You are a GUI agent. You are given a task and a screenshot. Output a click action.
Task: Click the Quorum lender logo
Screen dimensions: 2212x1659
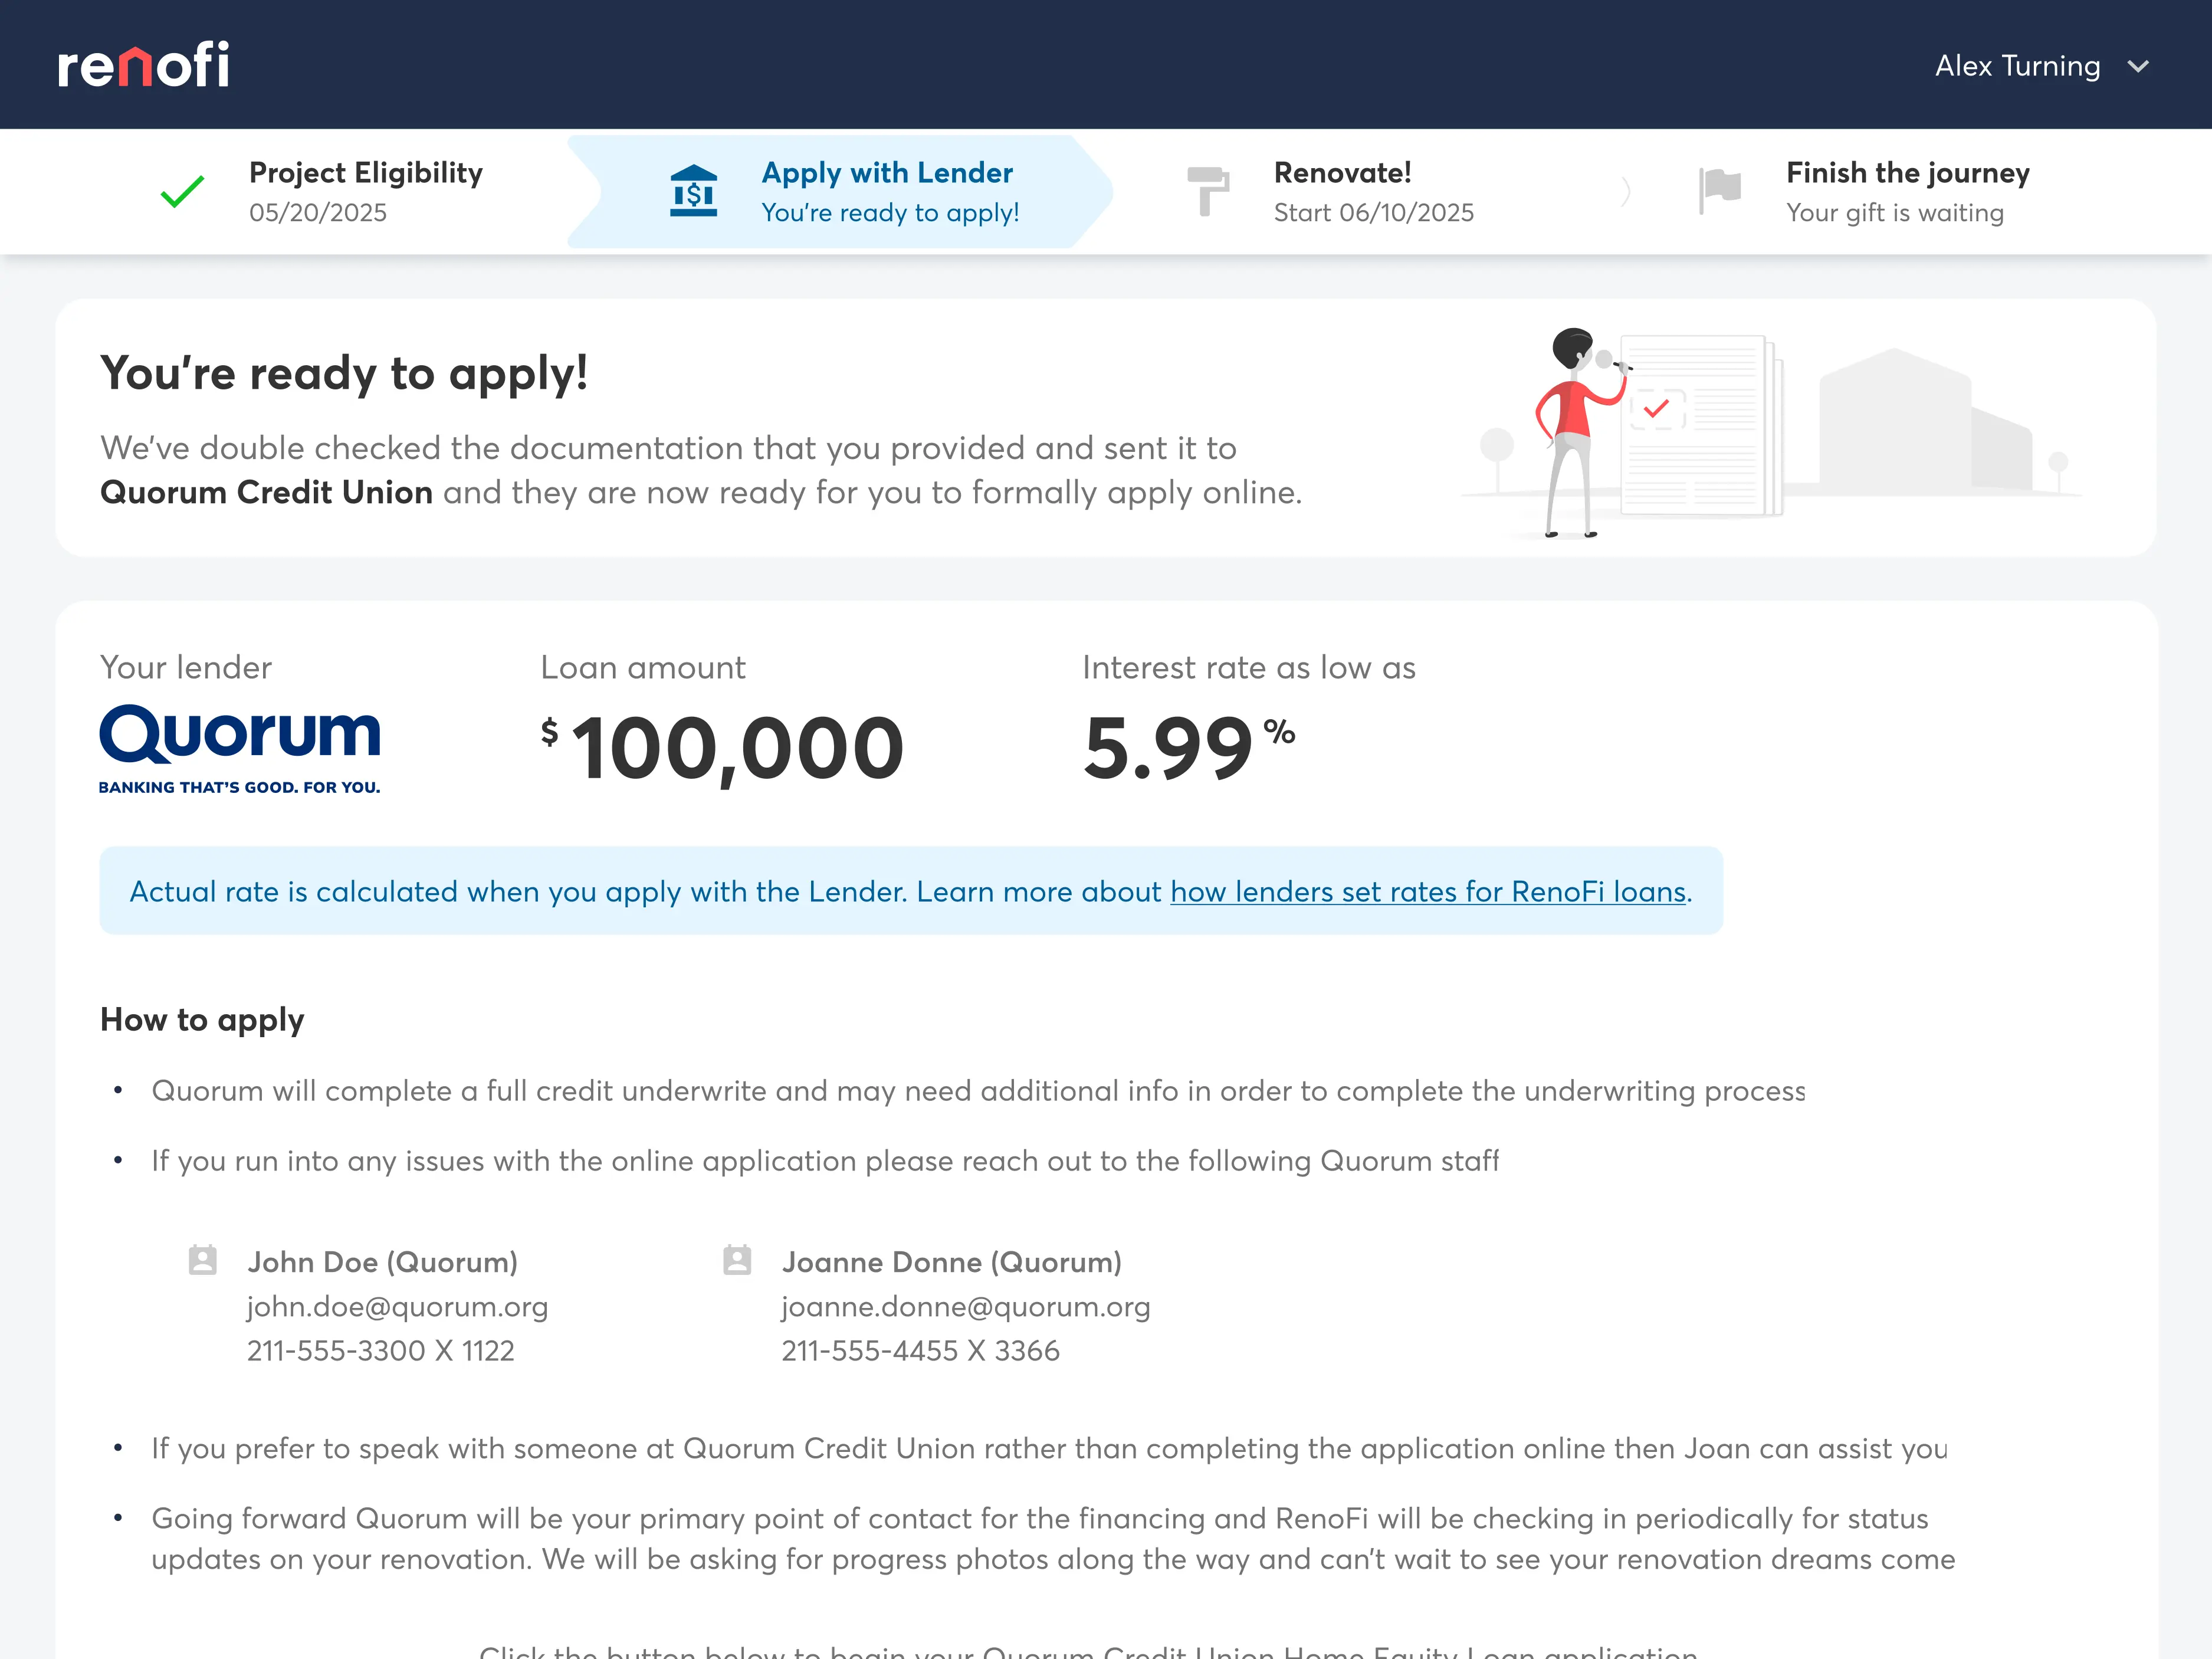240,750
